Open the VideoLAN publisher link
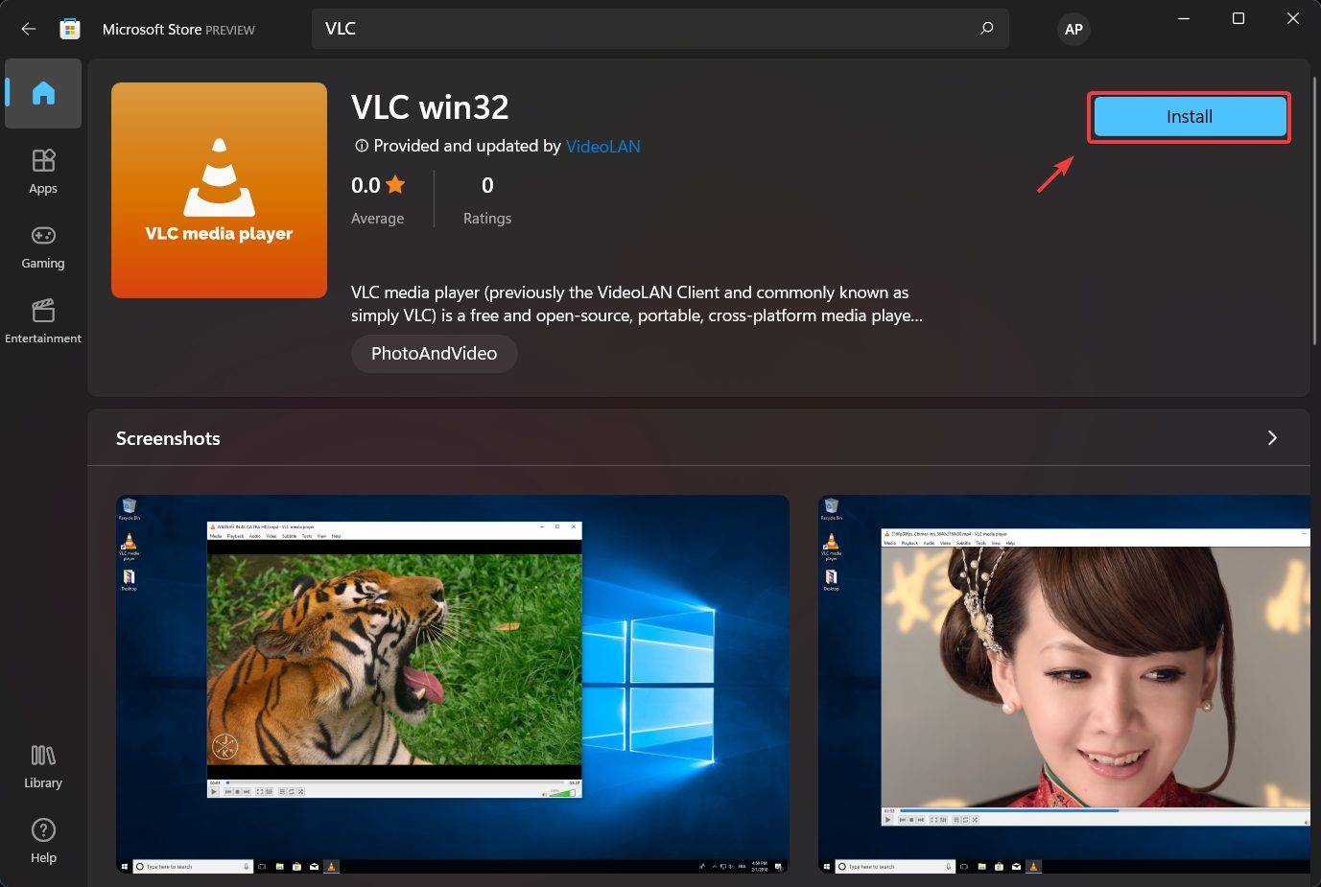Screen dimensions: 1321x887 point(602,146)
